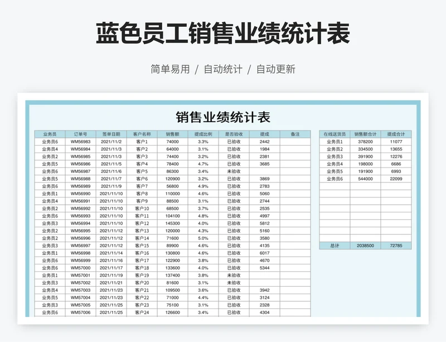Click the 客户名称 column header
The image size is (446, 342).
click(x=142, y=134)
